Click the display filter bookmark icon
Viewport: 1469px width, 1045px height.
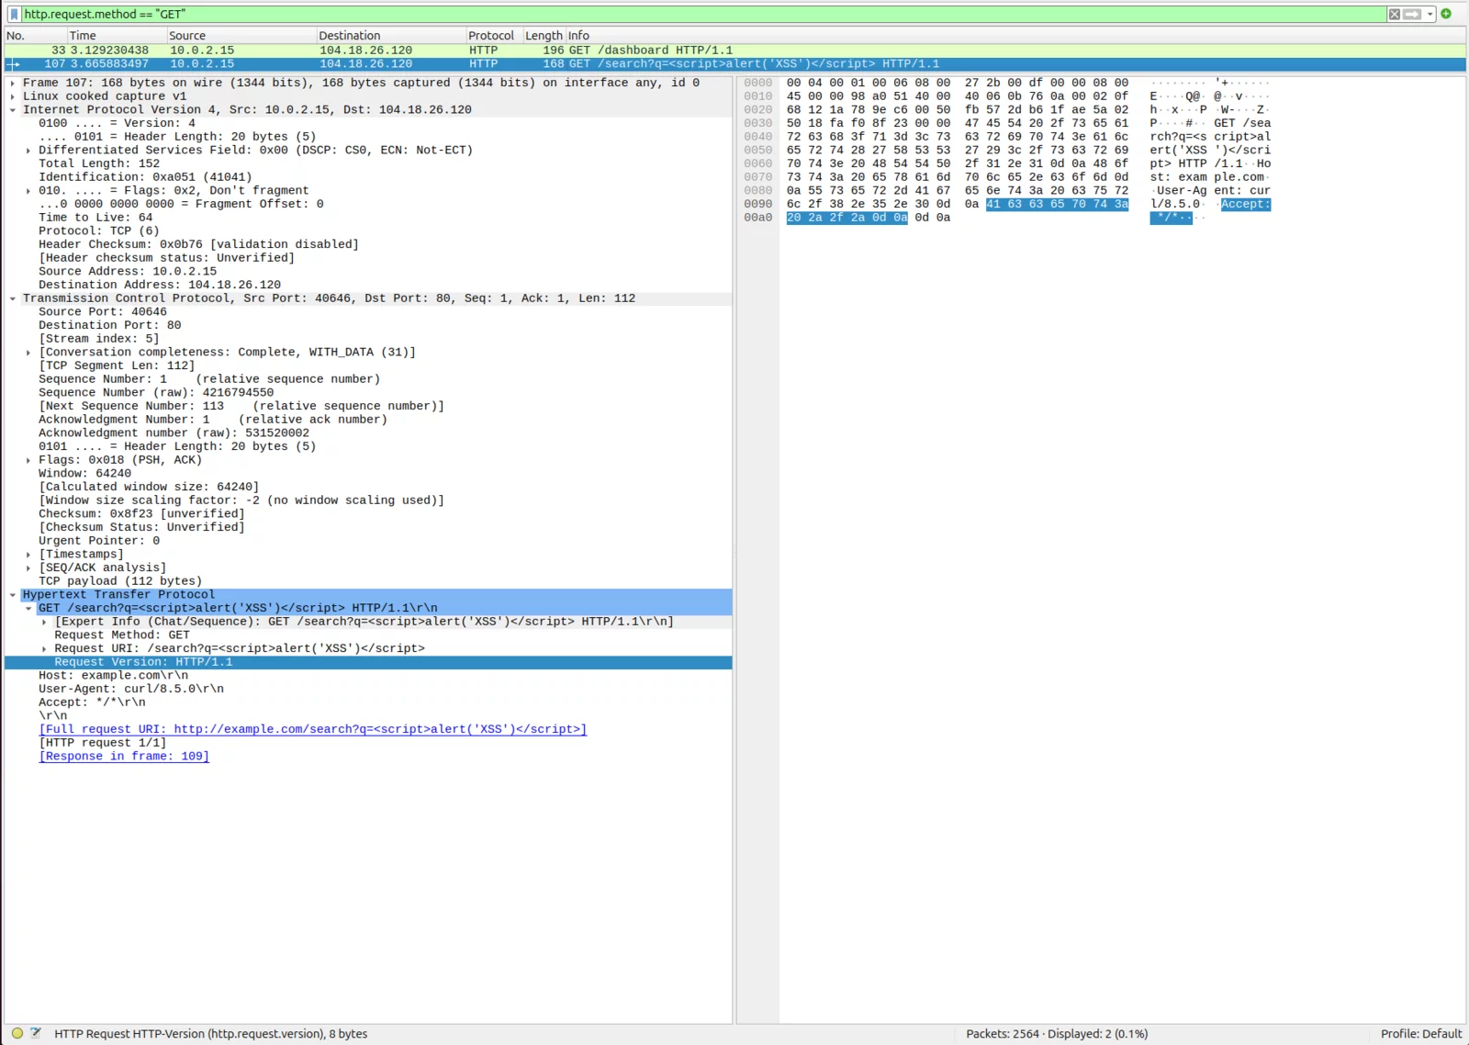pos(14,14)
